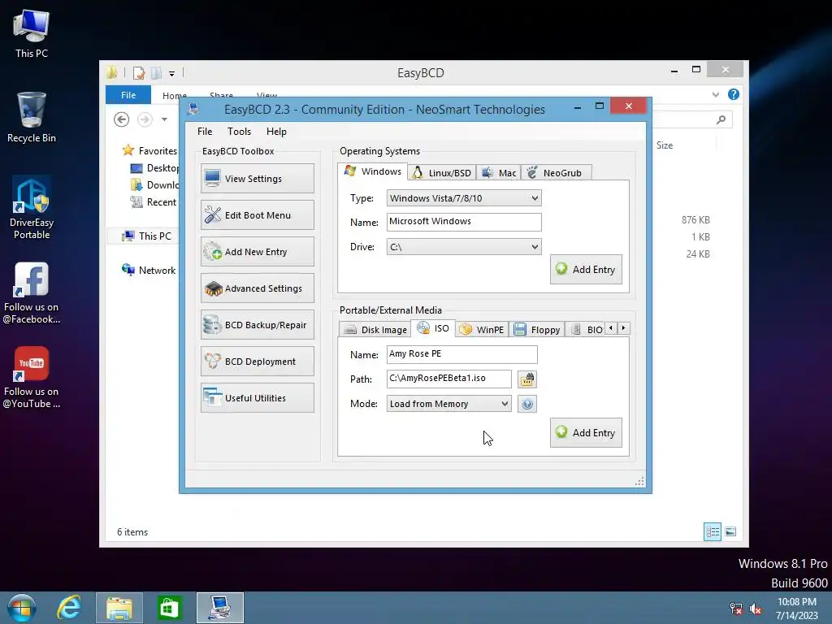Click the muted volume tray icon
Viewport: 832px width, 624px height.
(755, 609)
